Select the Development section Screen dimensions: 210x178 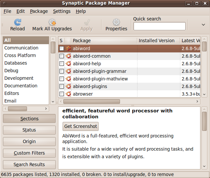point(26,78)
